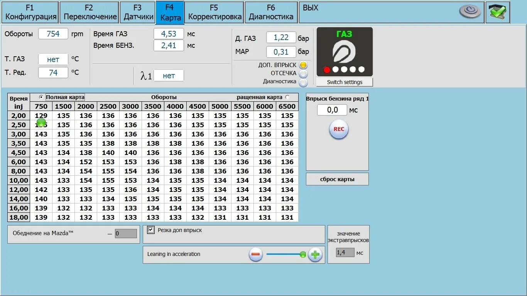Image resolution: width=527 pixels, height=296 pixels.
Task: Click cell 138 in 3,50 row, 2500 column
Action: 108,143
